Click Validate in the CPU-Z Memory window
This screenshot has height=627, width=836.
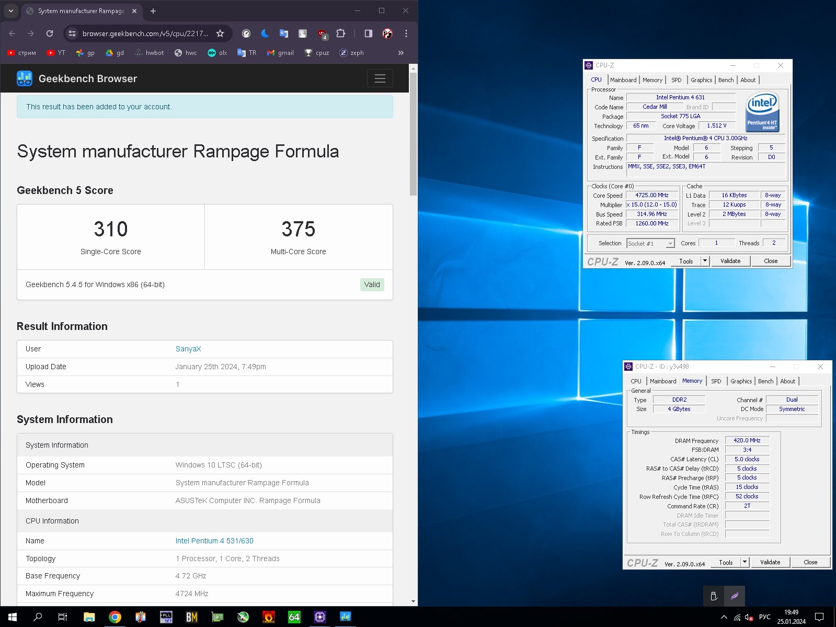(770, 562)
